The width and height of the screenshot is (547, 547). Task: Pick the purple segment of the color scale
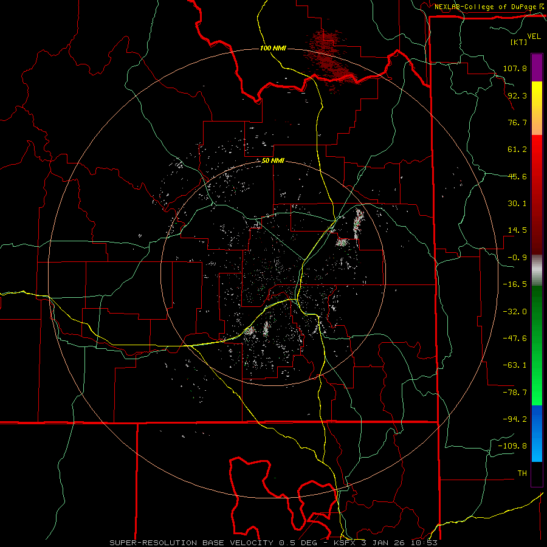(x=537, y=67)
